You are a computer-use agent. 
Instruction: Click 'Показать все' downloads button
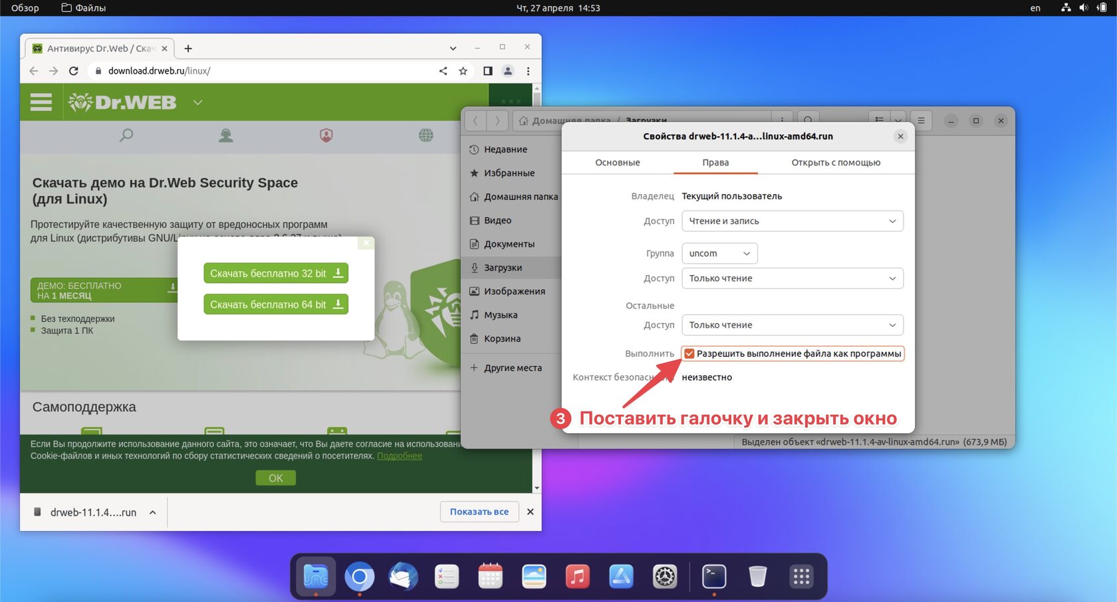[479, 512]
